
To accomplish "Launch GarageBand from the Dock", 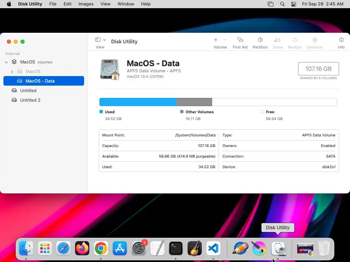I will [x=194, y=248].
